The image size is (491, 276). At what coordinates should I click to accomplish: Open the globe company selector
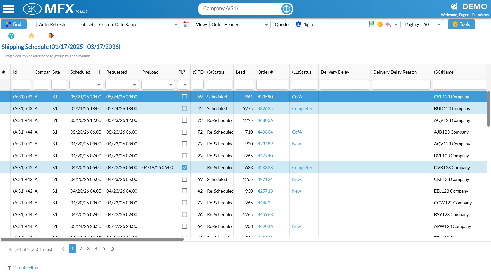(x=286, y=9)
